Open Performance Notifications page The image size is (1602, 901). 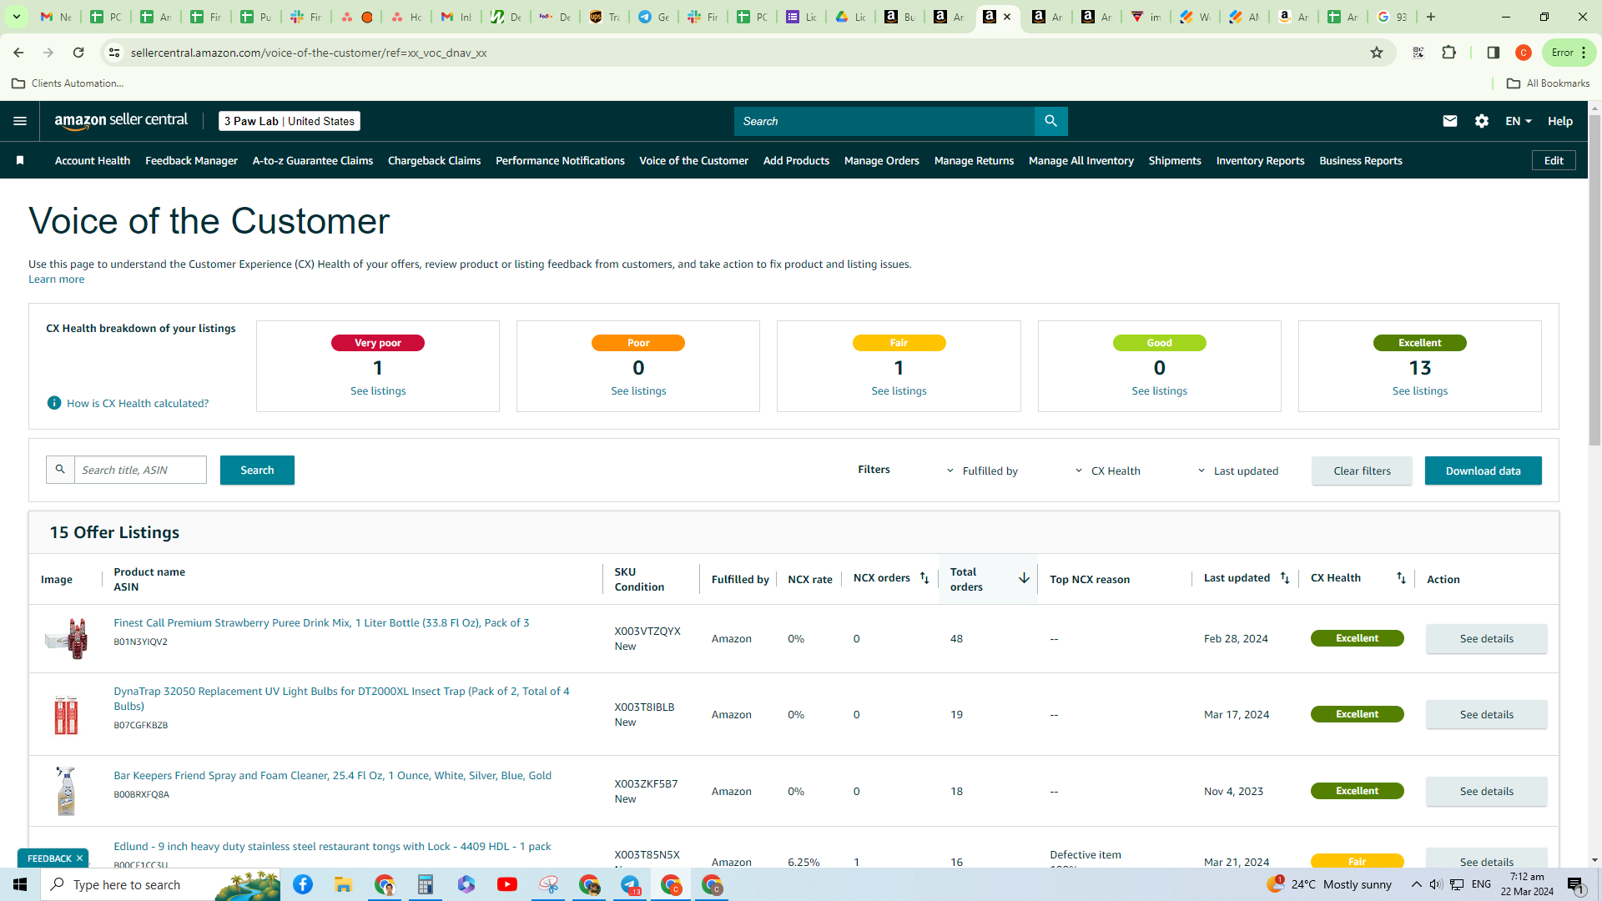[x=560, y=160]
